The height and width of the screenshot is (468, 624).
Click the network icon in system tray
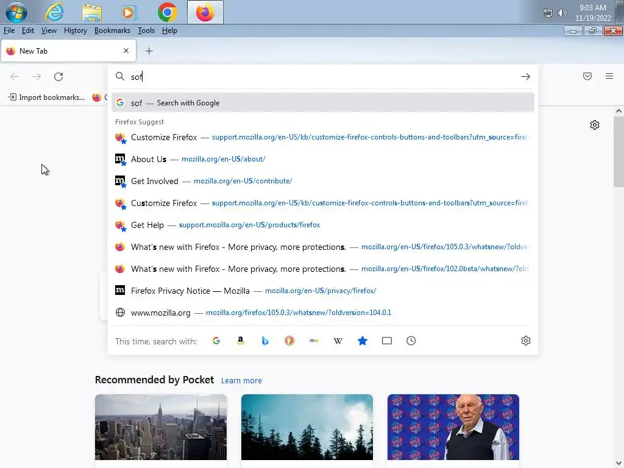[x=548, y=13]
